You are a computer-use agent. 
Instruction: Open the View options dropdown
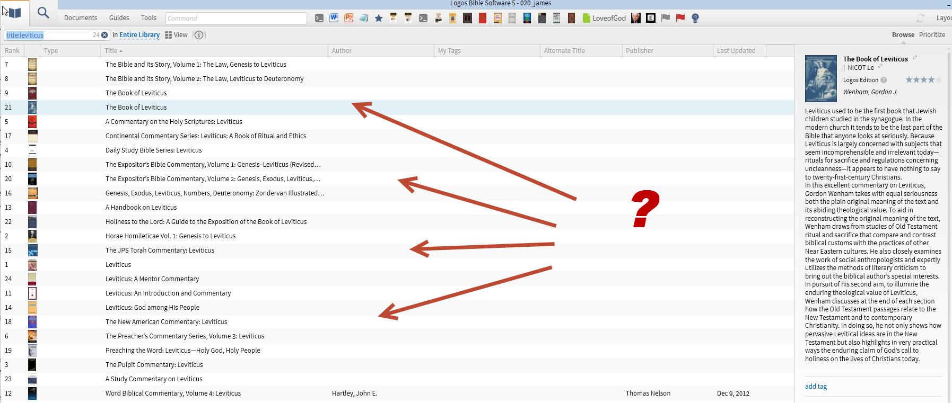click(x=176, y=35)
